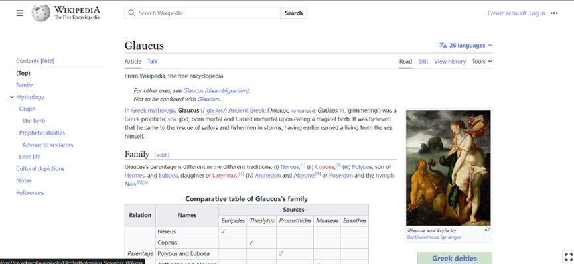Collapse the Mythology section in contents
This screenshot has height=264, width=574.
click(x=12, y=97)
